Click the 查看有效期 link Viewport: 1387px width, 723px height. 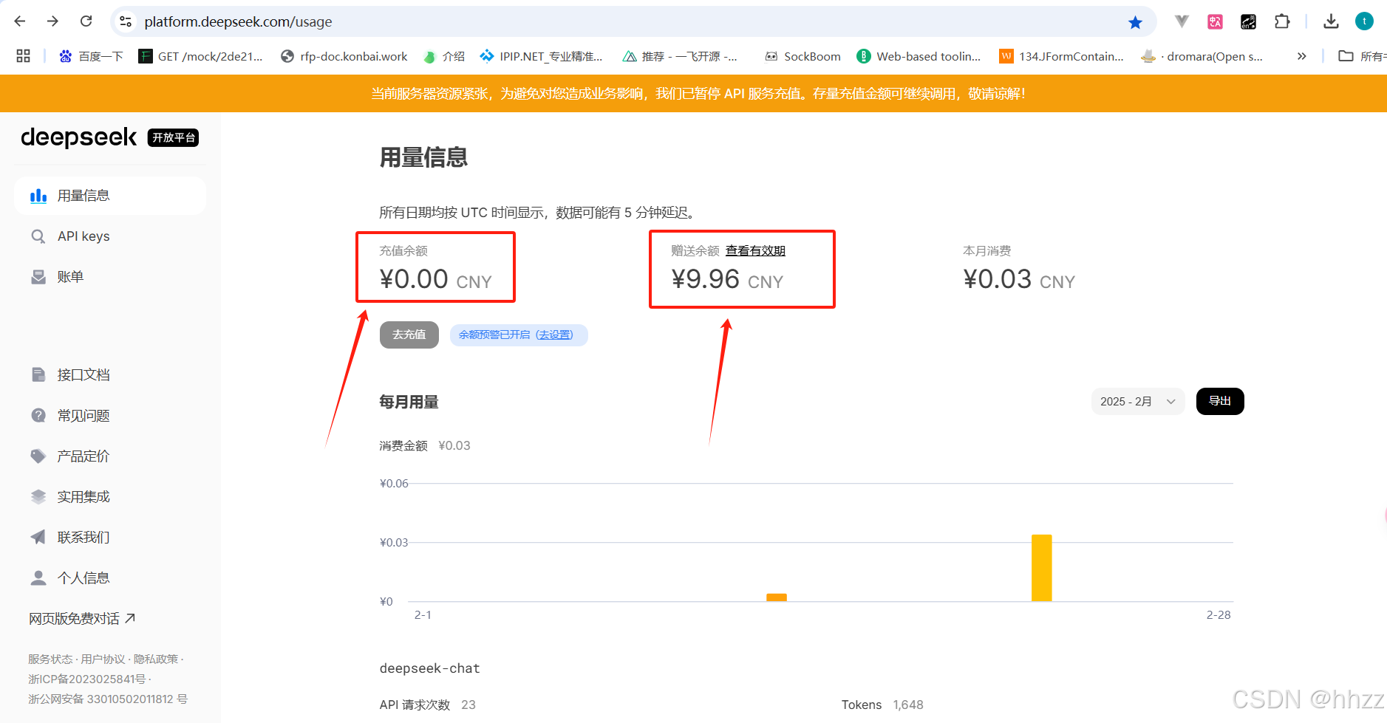pos(755,251)
